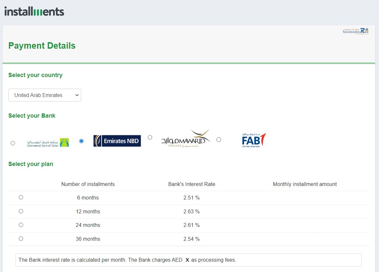Viewport: 379px width, 272px height.
Task: Click the Royal Data Systems logo
Action: tap(355, 31)
